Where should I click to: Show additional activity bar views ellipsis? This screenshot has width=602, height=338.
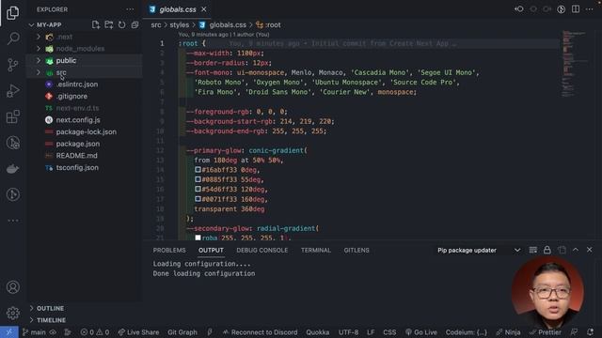[x=13, y=221]
